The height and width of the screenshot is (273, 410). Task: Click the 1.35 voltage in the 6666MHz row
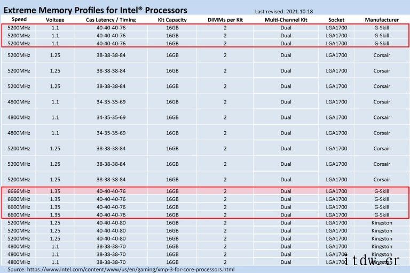(55, 191)
